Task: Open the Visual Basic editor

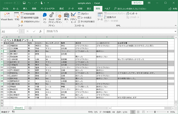Action: click(7, 17)
